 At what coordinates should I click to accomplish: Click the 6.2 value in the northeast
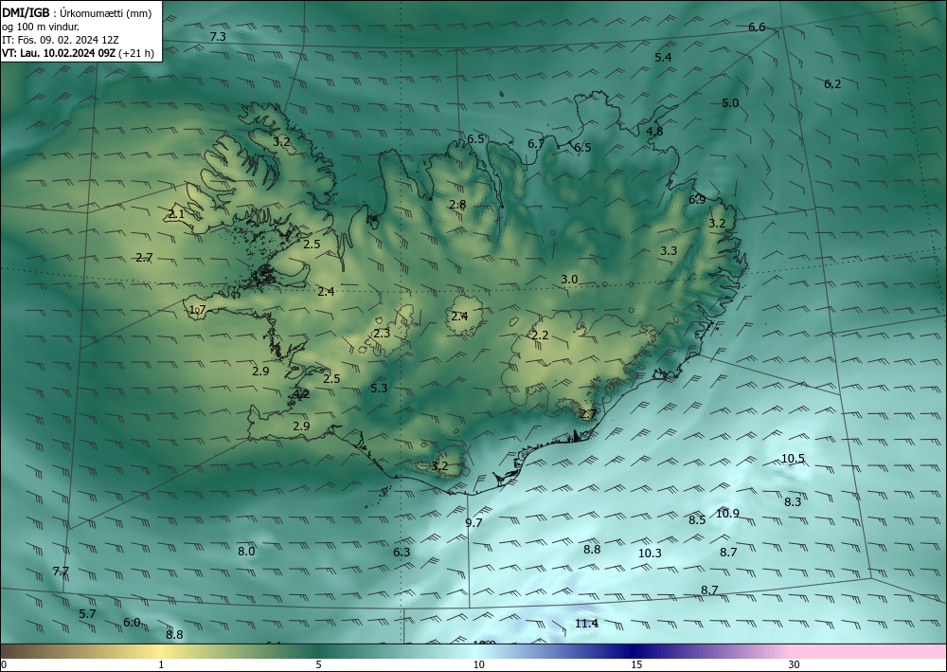(832, 84)
